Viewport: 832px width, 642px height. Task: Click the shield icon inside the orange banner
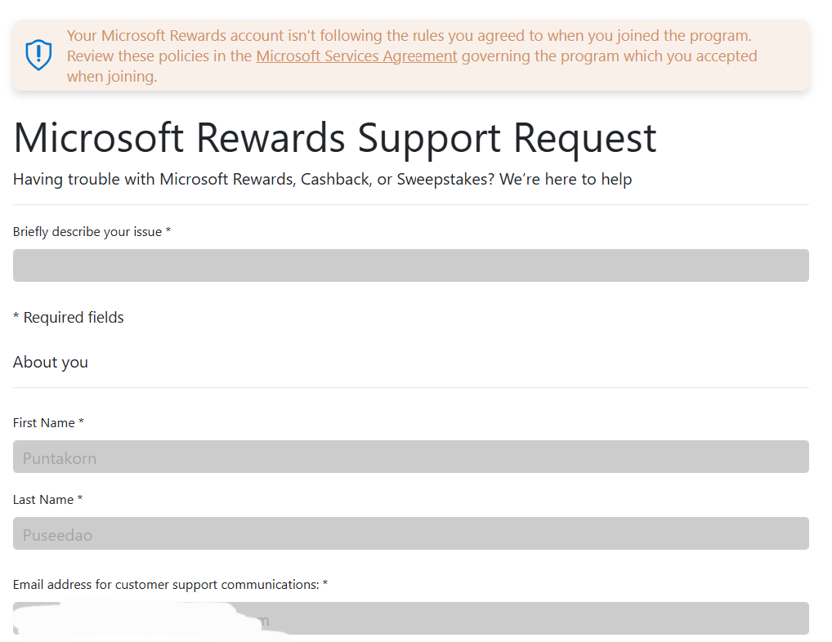[x=38, y=55]
